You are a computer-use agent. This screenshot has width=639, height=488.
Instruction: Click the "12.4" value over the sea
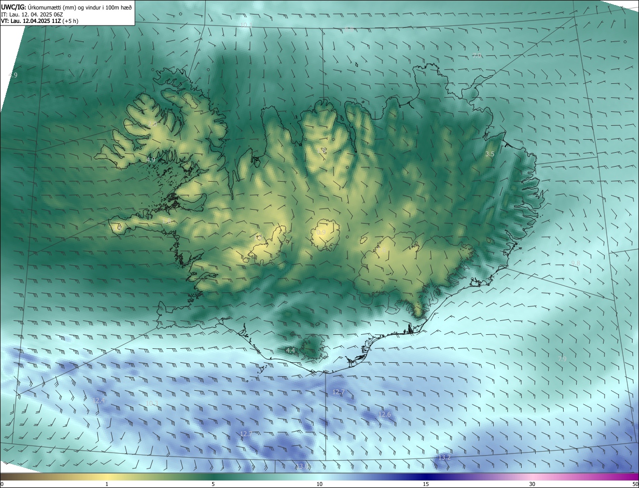point(99,400)
